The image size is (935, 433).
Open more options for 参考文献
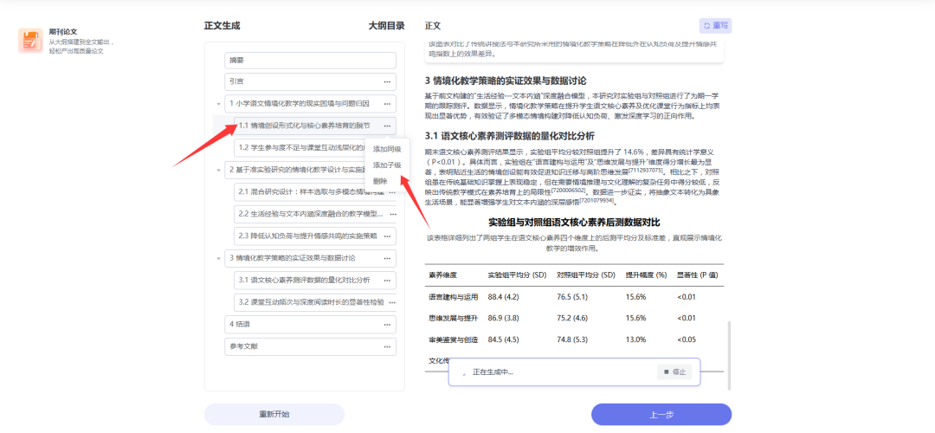[387, 346]
